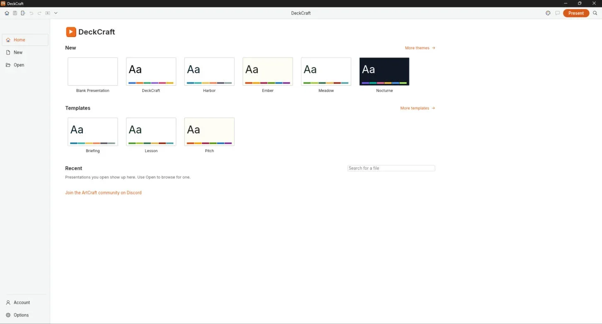Click the Redo arrow icon
602x324 pixels.
pyautogui.click(x=40, y=13)
